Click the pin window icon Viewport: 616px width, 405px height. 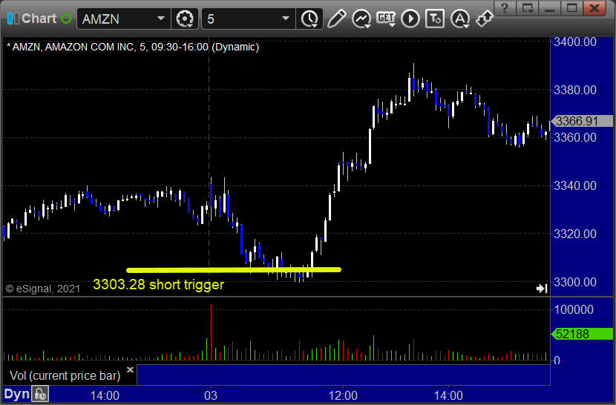484,19
